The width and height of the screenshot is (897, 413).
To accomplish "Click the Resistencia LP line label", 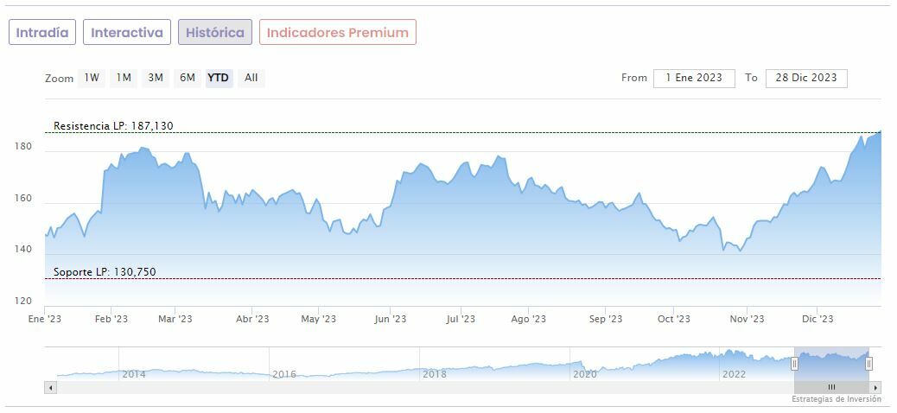I will [x=113, y=126].
